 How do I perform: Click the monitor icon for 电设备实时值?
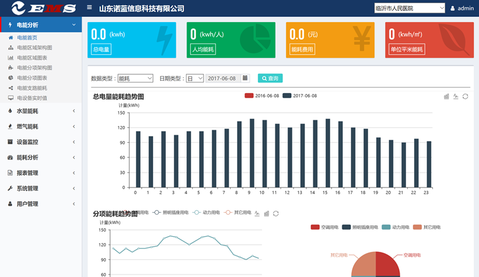tap(11, 98)
